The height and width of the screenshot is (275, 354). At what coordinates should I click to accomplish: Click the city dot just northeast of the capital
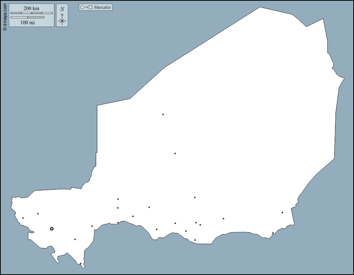[x=38, y=214]
